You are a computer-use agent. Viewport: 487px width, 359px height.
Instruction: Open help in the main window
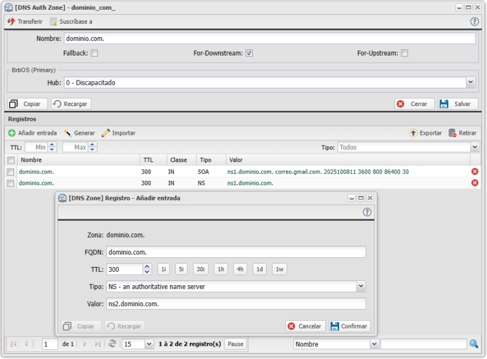point(474,21)
